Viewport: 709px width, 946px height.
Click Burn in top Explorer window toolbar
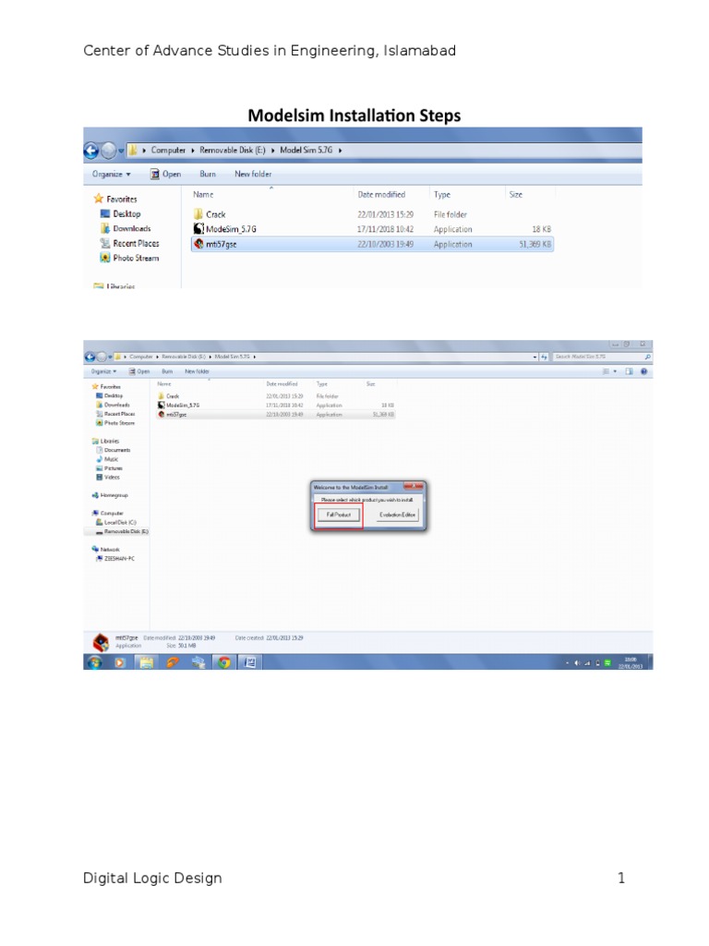pyautogui.click(x=208, y=174)
